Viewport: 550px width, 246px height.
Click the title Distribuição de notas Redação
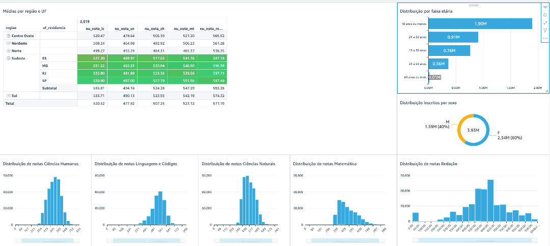tap(429, 164)
